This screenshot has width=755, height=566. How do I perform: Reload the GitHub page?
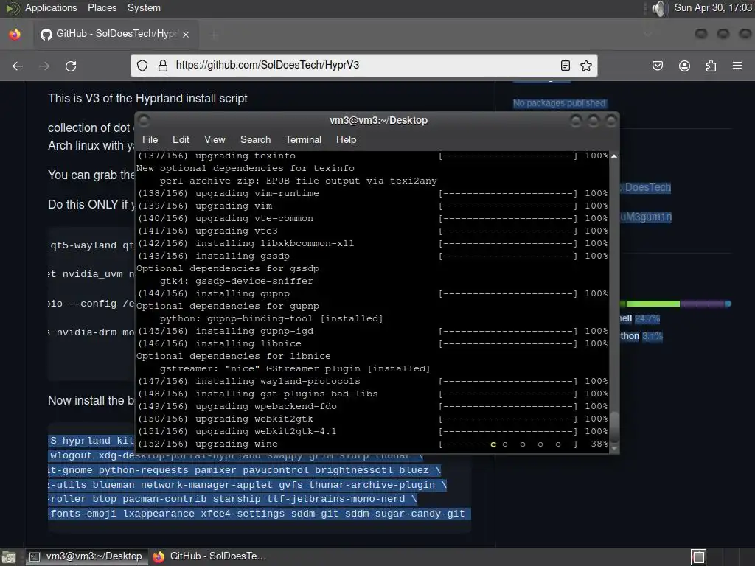71,66
